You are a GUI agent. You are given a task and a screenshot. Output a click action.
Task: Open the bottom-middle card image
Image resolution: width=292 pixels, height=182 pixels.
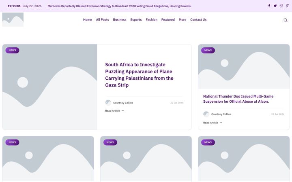click(146, 159)
